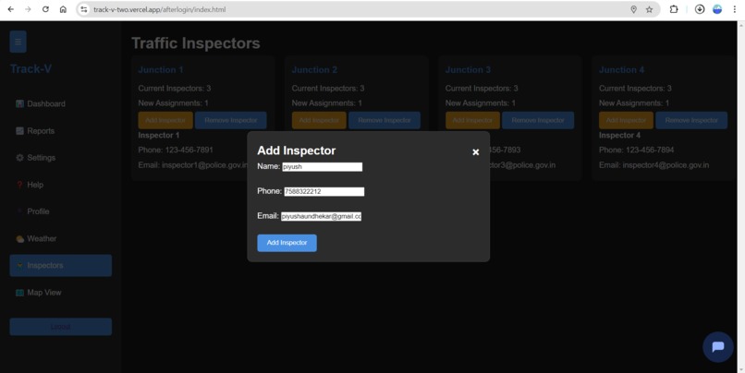This screenshot has width=745, height=373.
Task: Add Inspector to Junction 4
Action: pos(626,121)
